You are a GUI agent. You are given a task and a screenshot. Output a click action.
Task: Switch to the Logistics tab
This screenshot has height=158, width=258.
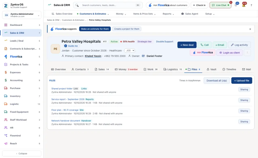[x=173, y=69]
